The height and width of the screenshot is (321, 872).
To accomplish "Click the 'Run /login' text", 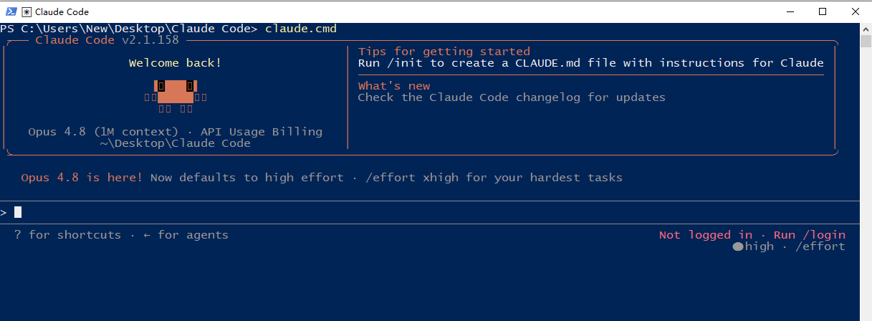I will (x=810, y=235).
